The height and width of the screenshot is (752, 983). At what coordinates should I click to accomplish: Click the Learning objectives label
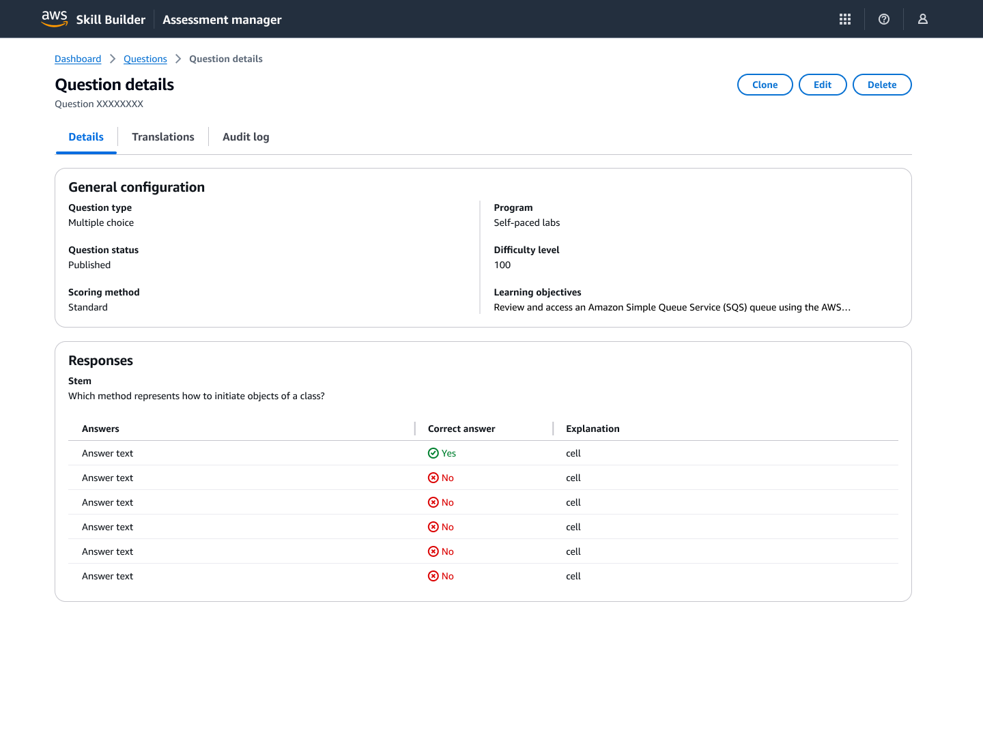pos(538,292)
